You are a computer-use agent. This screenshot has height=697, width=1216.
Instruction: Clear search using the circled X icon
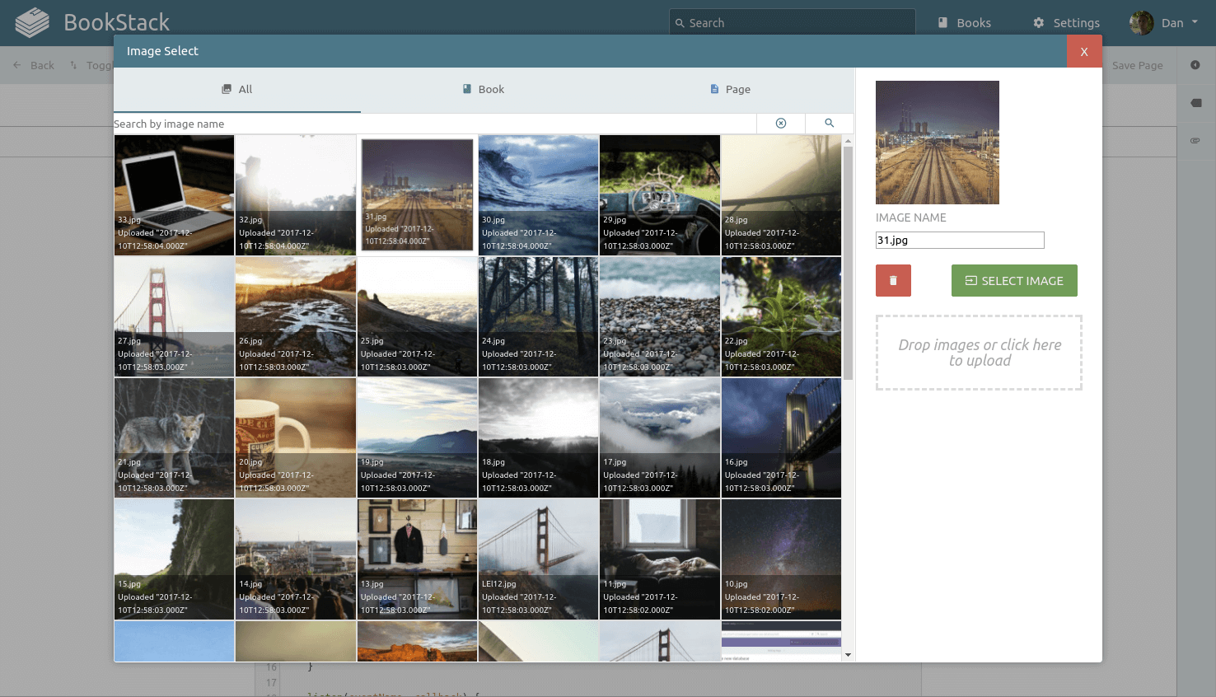coord(780,123)
